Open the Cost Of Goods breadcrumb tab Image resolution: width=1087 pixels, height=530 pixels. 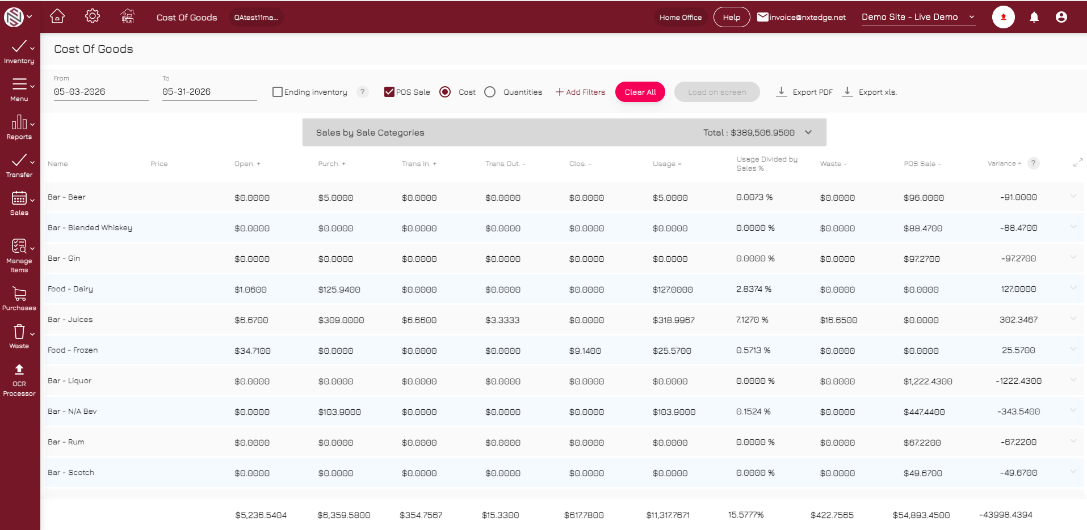tap(187, 18)
